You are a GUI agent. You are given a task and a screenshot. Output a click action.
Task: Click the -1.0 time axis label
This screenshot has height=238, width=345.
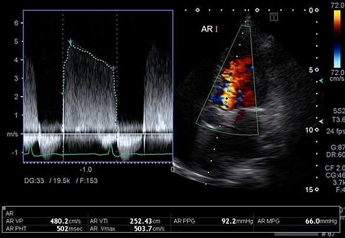pos(85,170)
